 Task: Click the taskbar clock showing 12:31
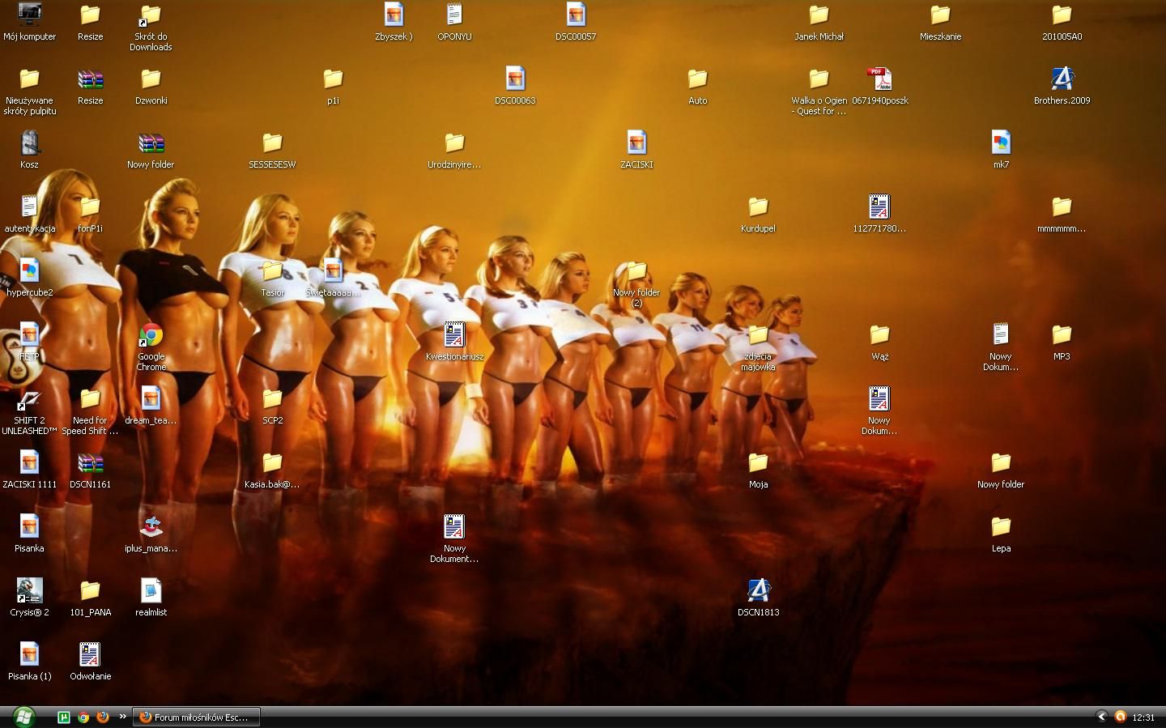click(x=1143, y=717)
